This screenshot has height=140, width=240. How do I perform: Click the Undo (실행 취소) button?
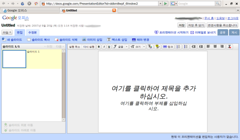coord(75,47)
